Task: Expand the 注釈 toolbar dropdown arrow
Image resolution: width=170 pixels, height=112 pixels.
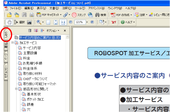Action: pos(147,15)
